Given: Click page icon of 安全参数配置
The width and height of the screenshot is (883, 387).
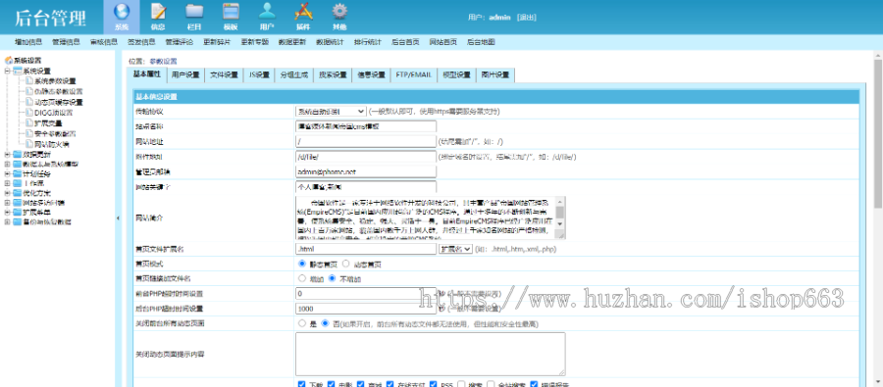Looking at the screenshot, I should tap(29, 133).
